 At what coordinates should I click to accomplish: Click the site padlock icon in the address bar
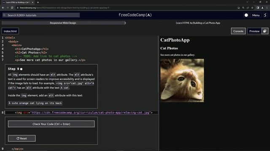pyautogui.click(x=18, y=8)
